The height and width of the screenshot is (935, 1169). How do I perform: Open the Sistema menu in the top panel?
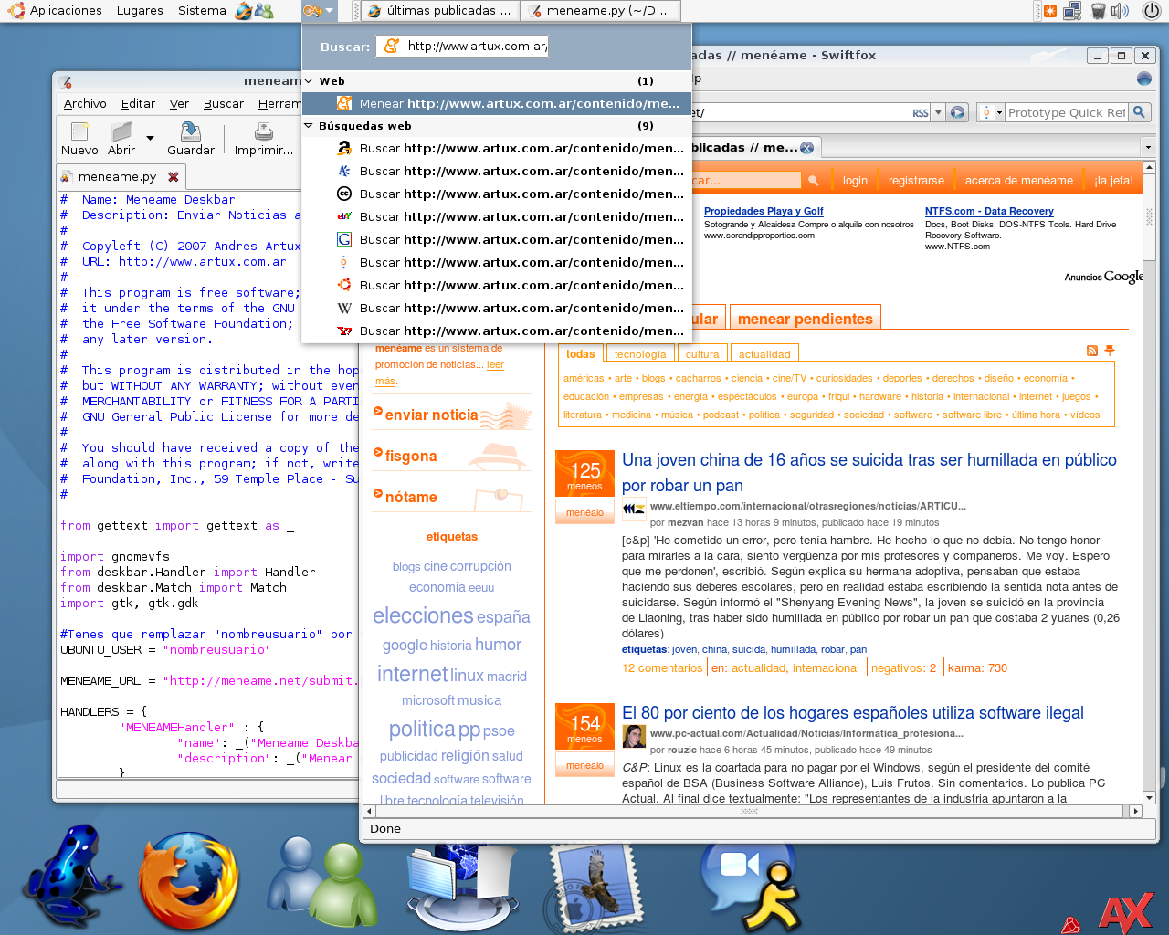click(202, 11)
